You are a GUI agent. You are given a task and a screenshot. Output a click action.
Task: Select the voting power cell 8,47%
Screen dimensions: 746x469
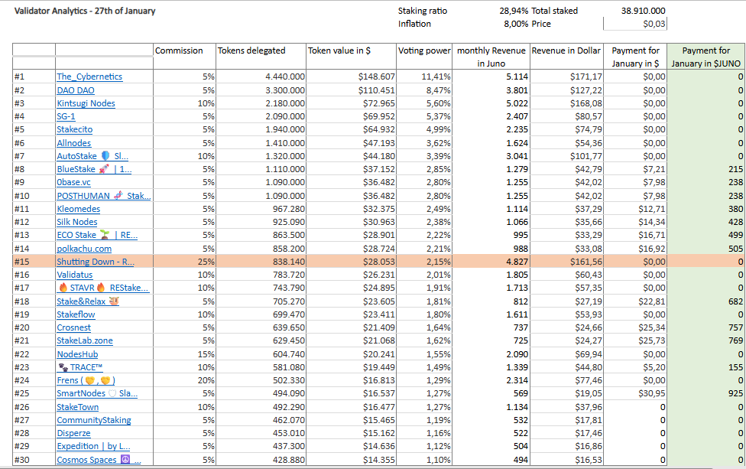click(424, 90)
